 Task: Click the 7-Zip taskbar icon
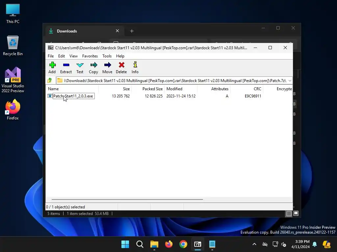pyautogui.click(x=198, y=244)
